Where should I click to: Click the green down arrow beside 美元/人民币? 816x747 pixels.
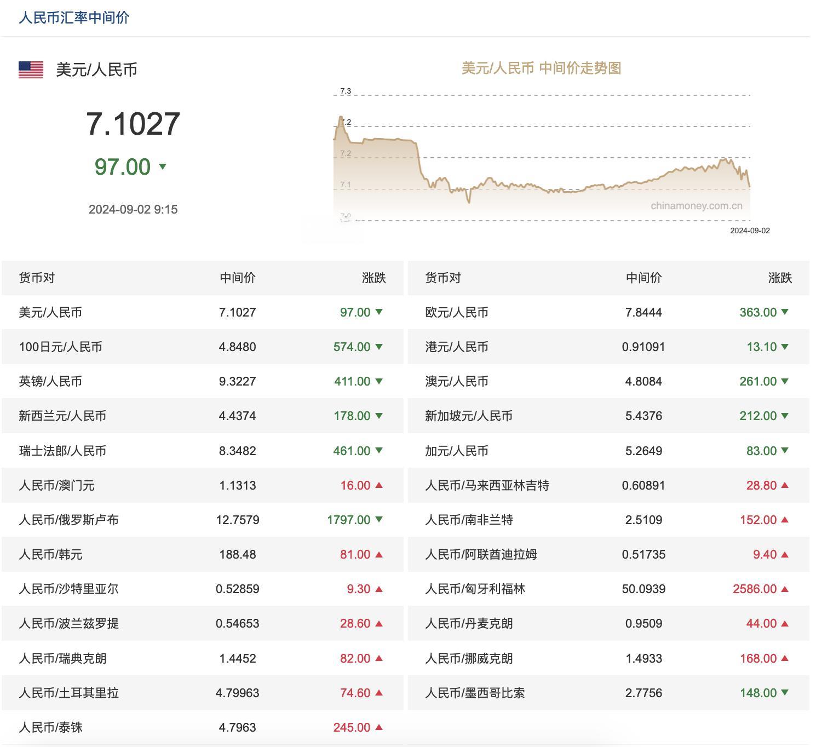(x=379, y=313)
